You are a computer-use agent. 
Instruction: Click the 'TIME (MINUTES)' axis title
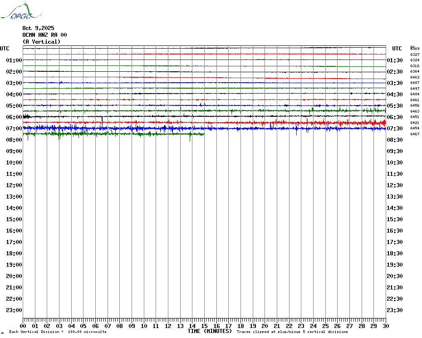click(210, 331)
